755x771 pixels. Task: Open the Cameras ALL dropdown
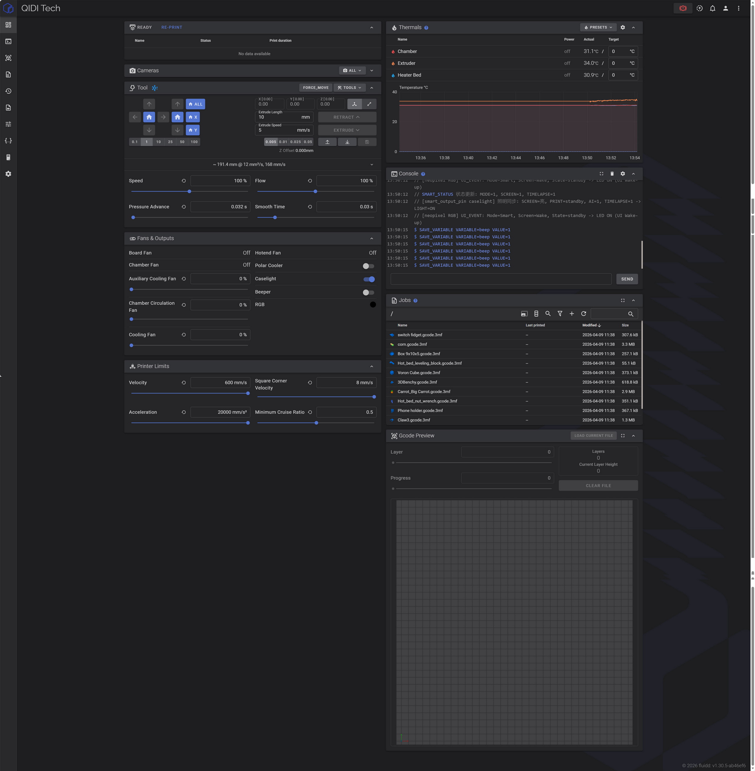[352, 70]
